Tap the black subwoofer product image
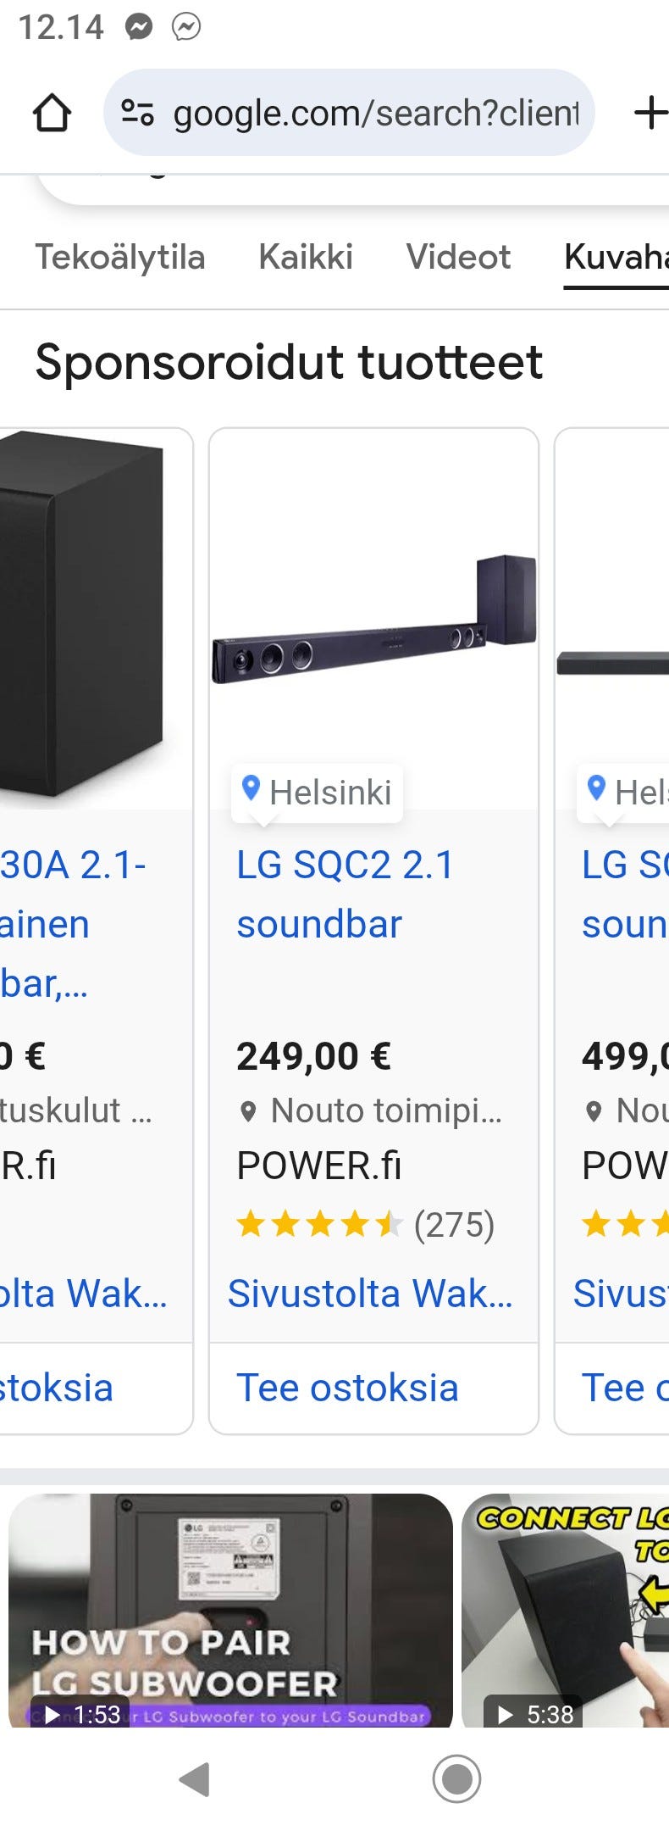 [85, 615]
